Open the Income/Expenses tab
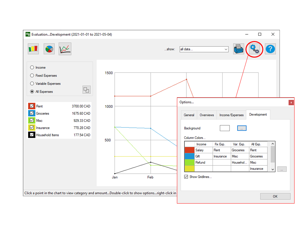 (x=231, y=115)
